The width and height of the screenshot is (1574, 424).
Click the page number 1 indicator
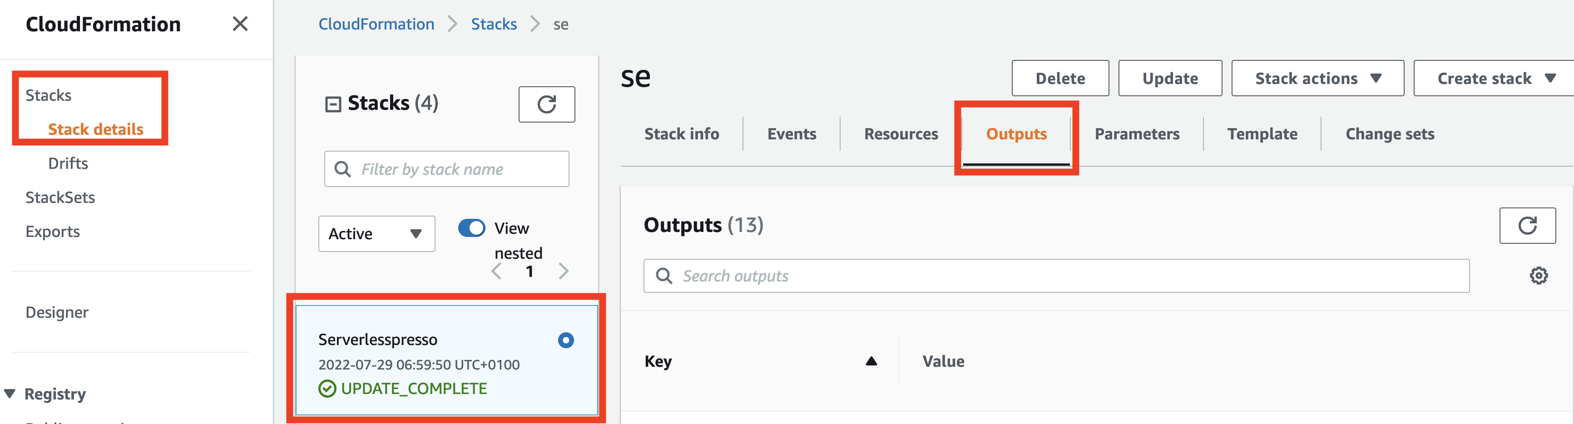530,271
